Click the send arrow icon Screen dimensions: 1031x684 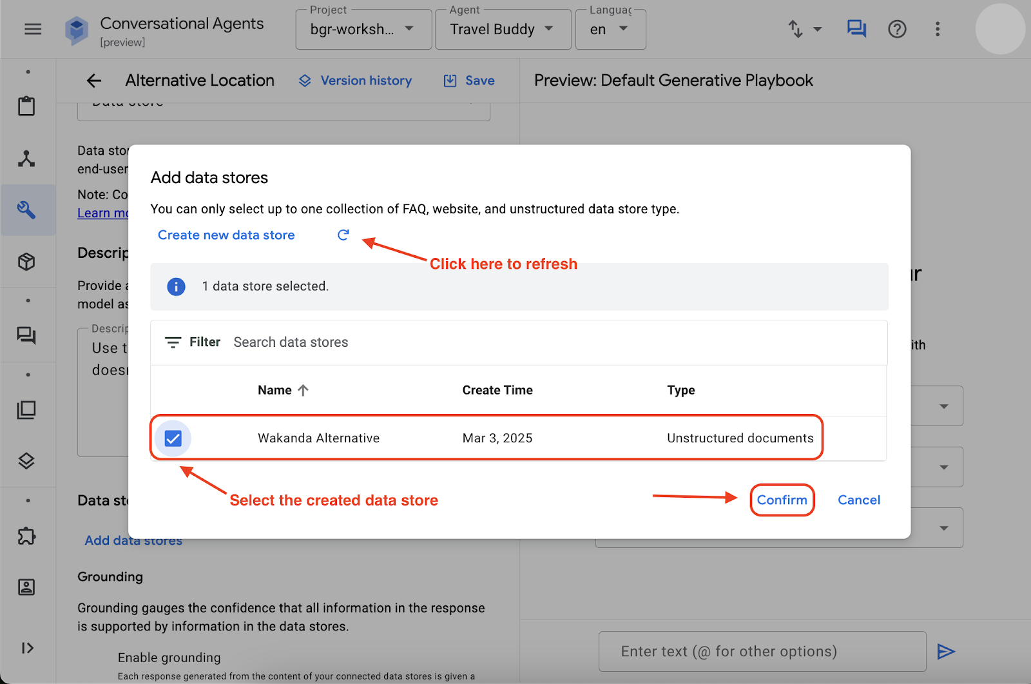click(945, 652)
